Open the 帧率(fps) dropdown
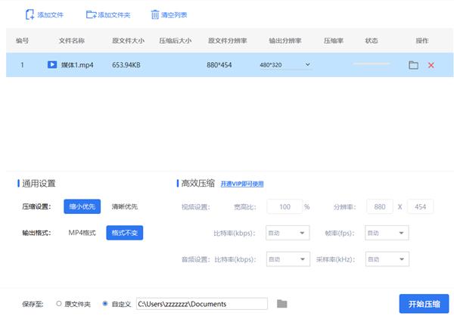The height and width of the screenshot is (316, 454). (387, 233)
